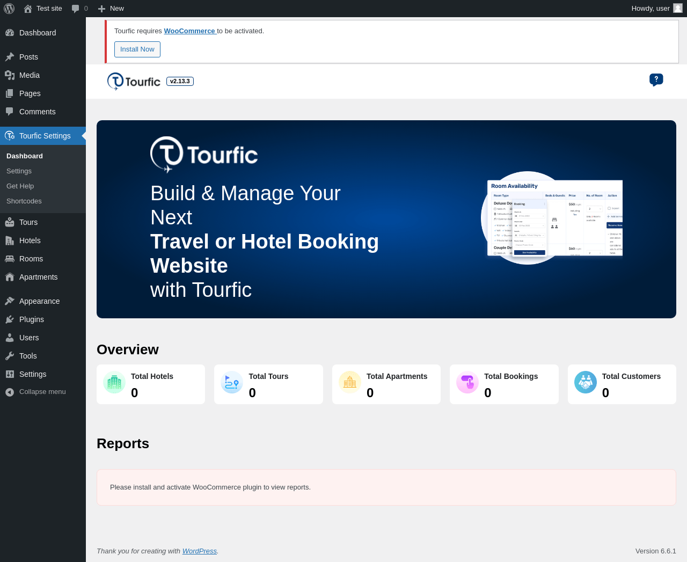Click the Total Hotels card title
Screen dimensions: 687x562
(x=152, y=376)
